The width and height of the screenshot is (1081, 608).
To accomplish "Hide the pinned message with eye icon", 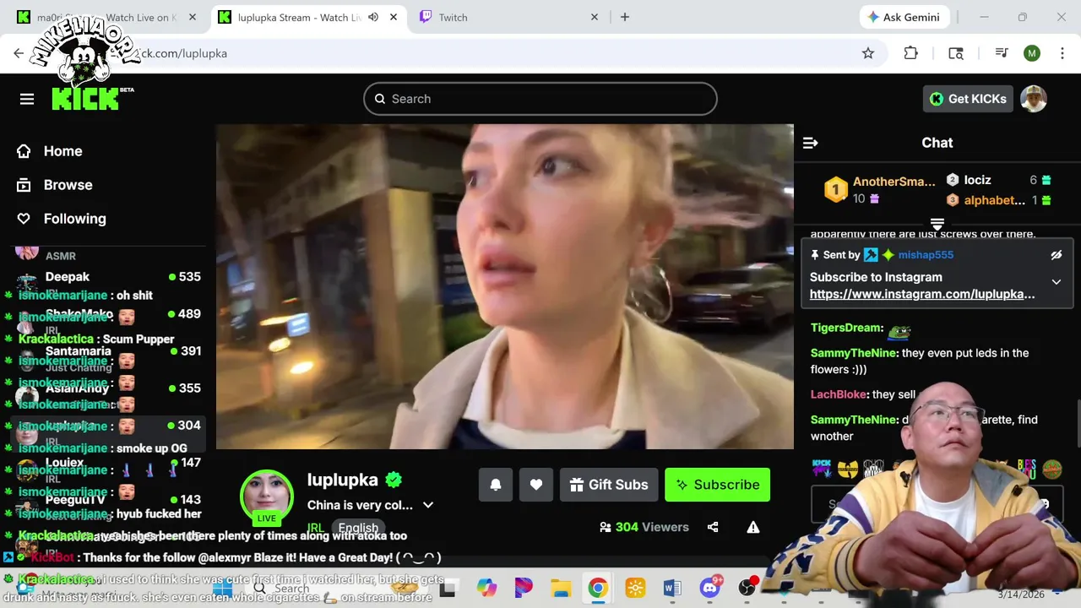I will point(1056,255).
